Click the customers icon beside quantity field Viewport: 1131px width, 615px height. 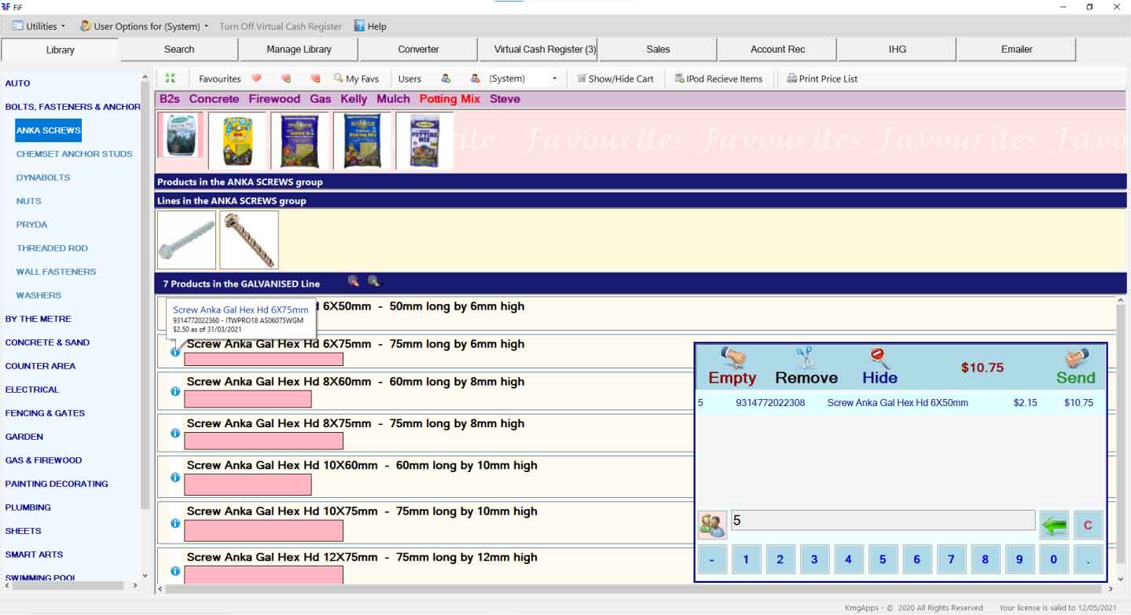[712, 525]
